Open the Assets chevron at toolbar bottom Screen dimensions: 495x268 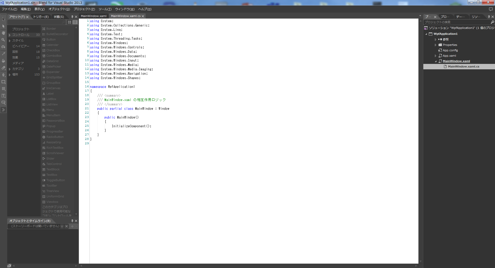pos(3,110)
